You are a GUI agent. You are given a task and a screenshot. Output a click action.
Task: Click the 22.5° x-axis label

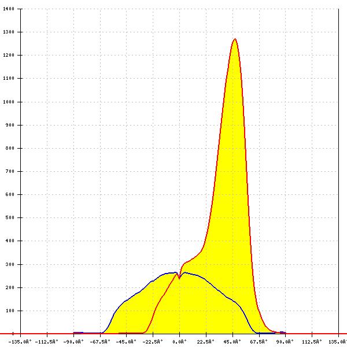point(206,342)
